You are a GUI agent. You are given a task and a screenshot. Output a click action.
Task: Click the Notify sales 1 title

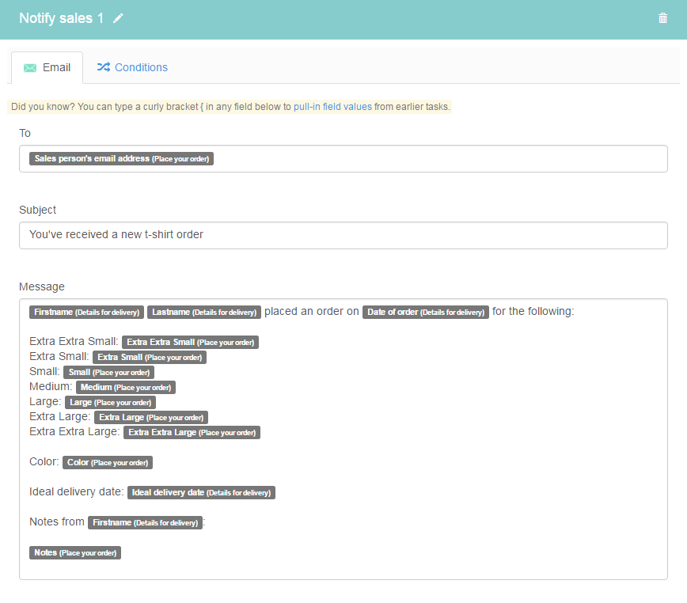coord(62,18)
